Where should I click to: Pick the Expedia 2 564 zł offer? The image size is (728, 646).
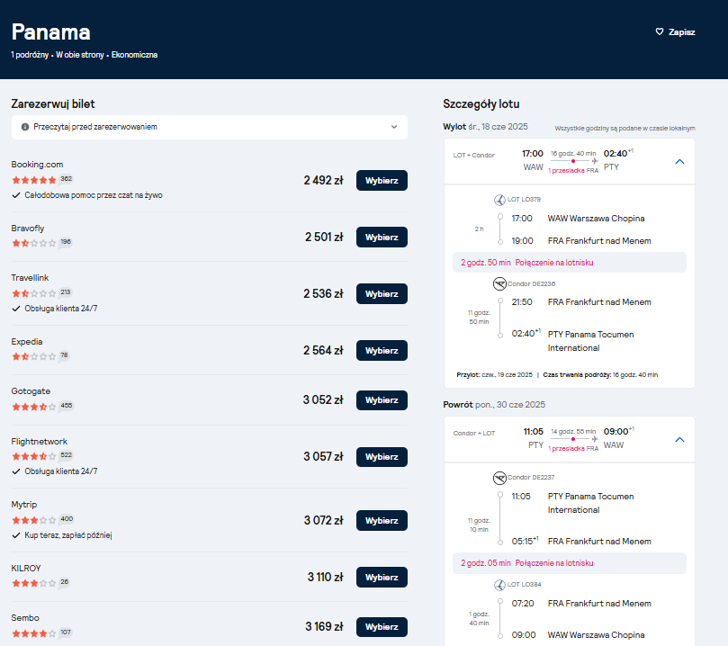coord(382,350)
